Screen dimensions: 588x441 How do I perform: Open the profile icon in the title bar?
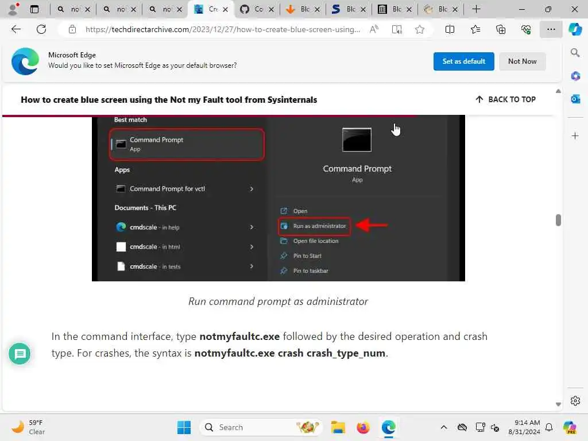[14, 9]
